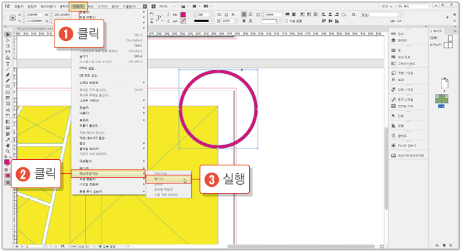Expand the fill color swatch arrow

pos(188,14)
